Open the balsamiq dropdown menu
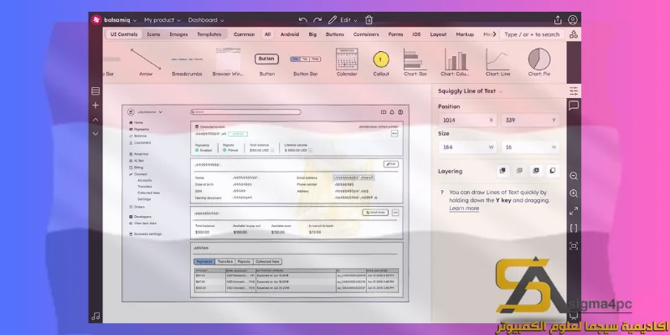The image size is (670, 335). pyautogui.click(x=120, y=20)
